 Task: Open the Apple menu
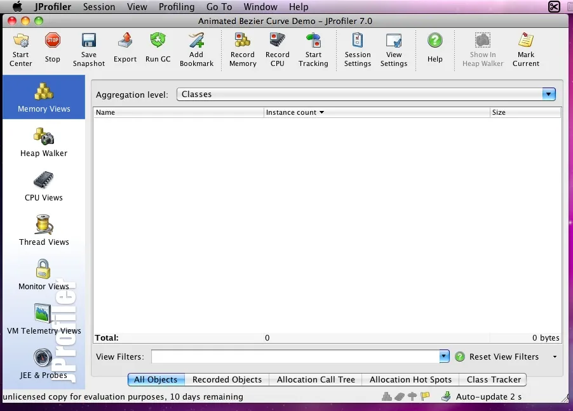(x=17, y=6)
